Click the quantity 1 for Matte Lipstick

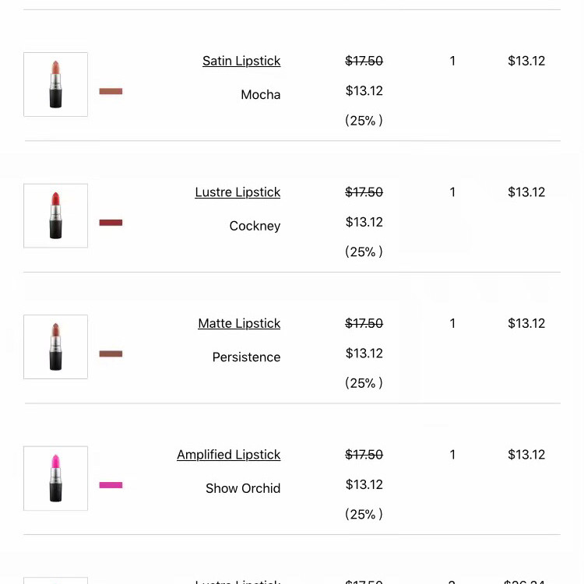coord(452,323)
